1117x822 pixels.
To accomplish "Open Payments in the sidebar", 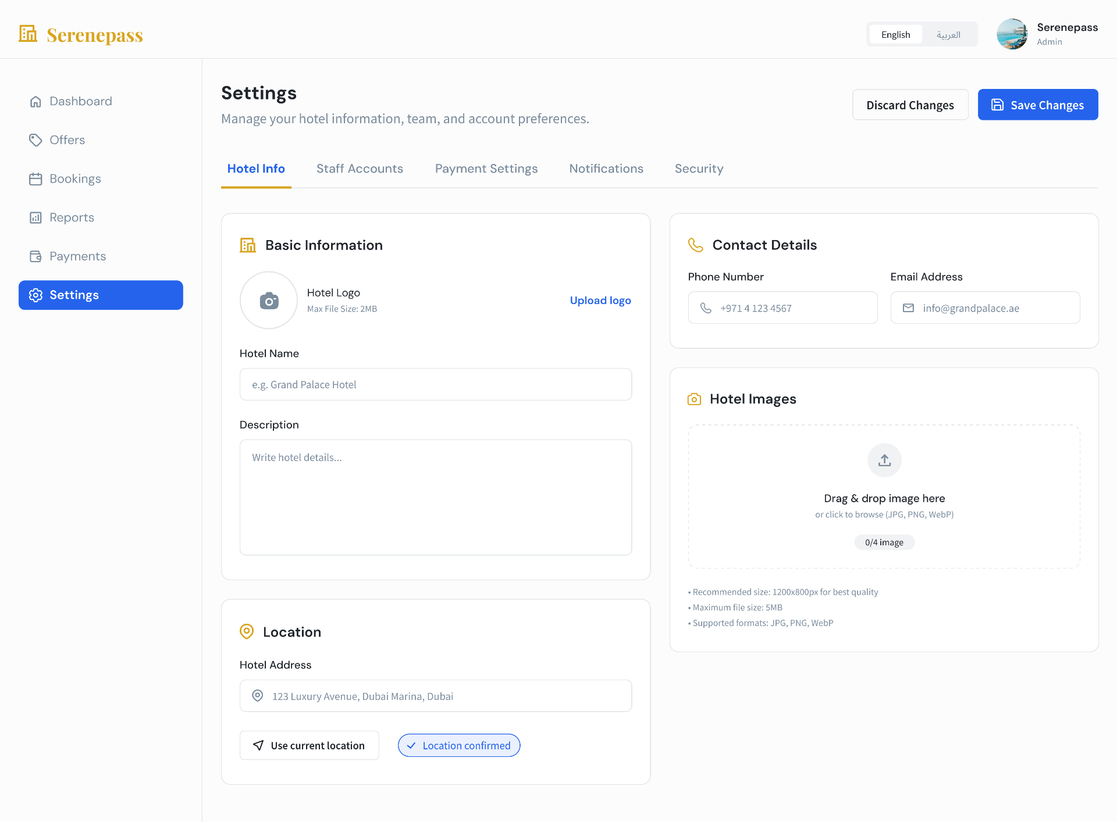I will coord(101,256).
